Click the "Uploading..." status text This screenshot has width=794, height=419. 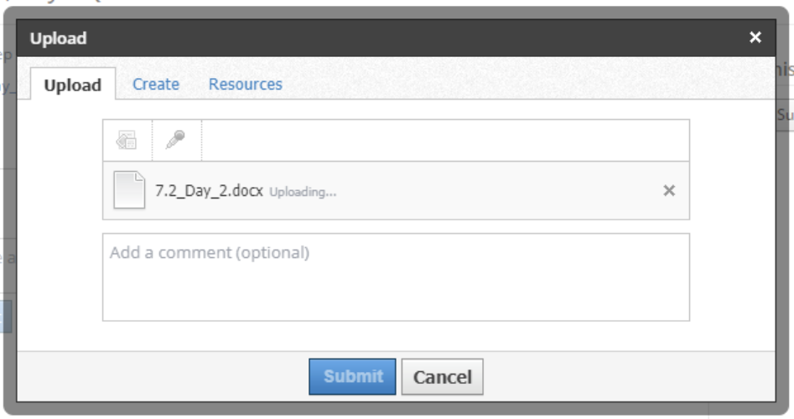(x=303, y=191)
